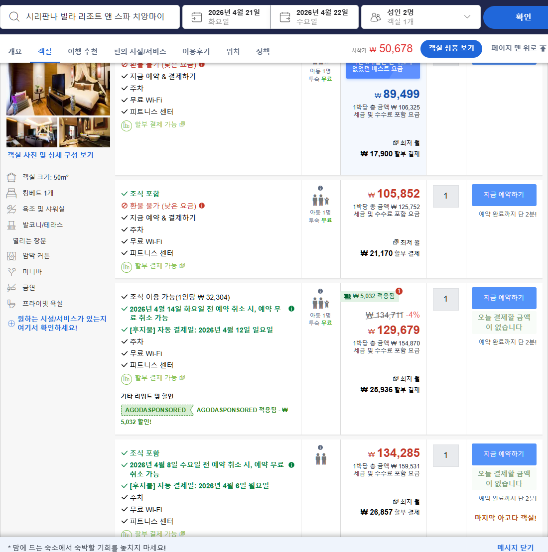Click green info icon for April 8 cancellation
Image resolution: width=548 pixels, height=552 pixels.
click(x=291, y=465)
